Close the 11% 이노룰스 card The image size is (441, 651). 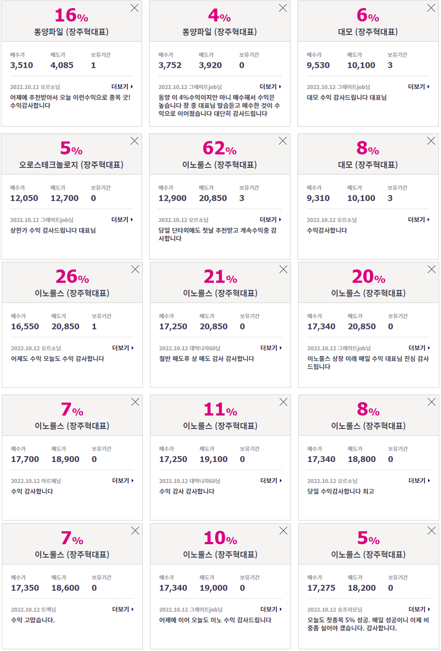click(x=283, y=402)
